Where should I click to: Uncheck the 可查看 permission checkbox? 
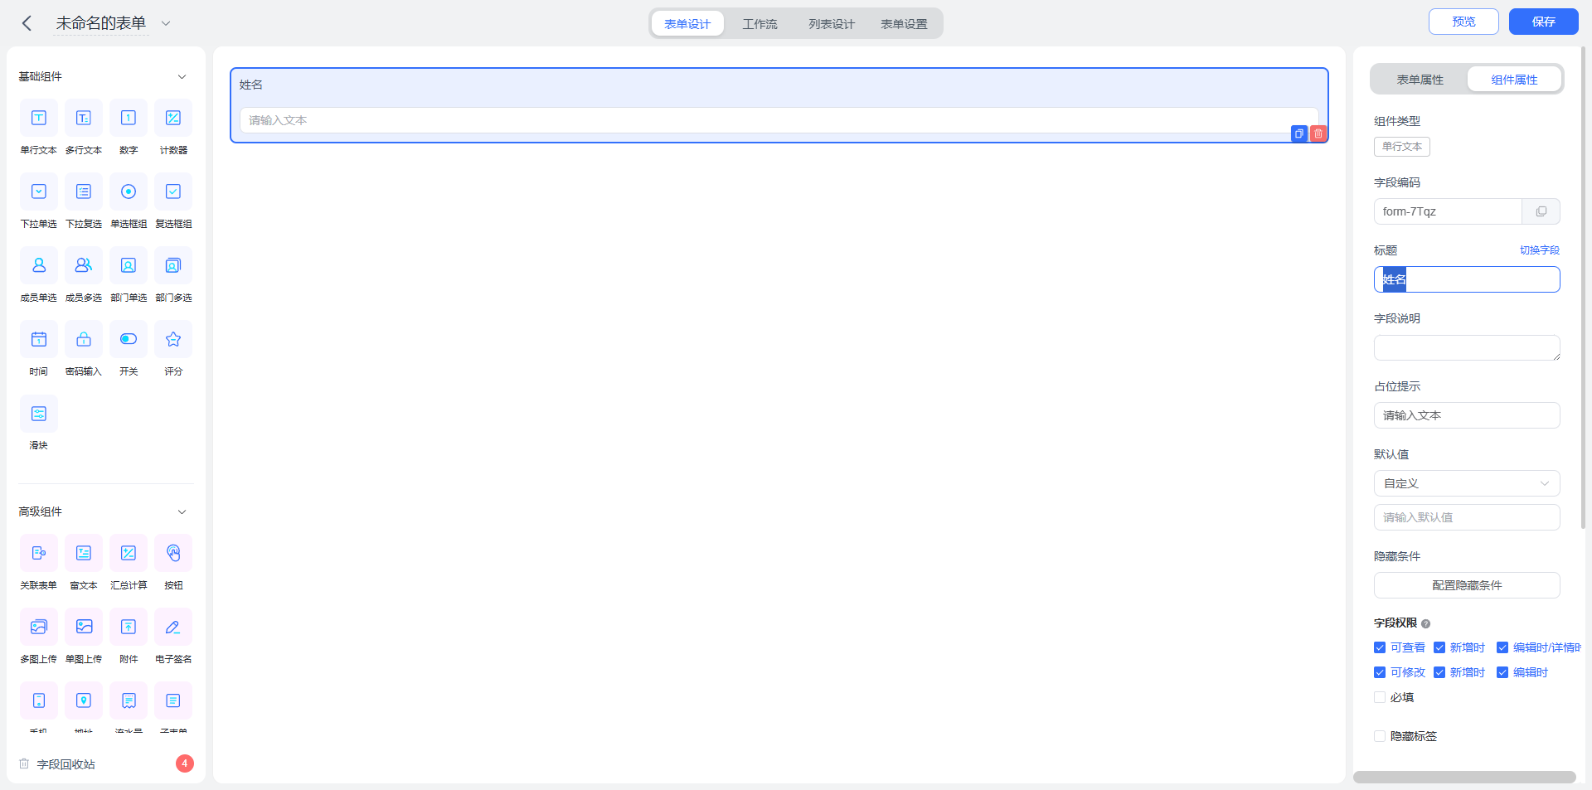[1380, 647]
